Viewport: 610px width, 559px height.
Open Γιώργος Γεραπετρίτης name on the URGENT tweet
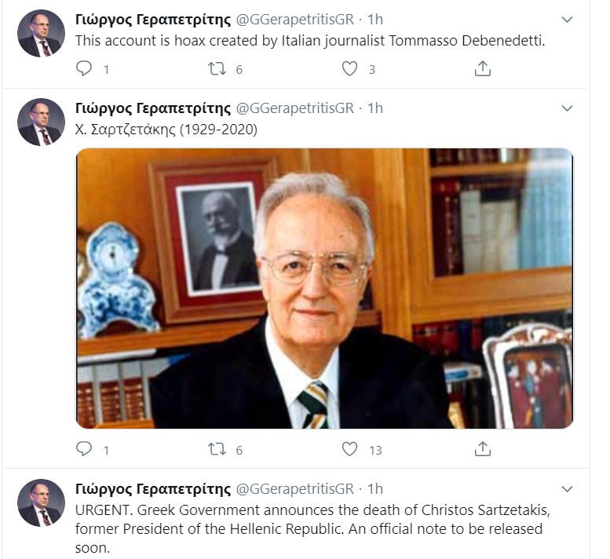coord(153,489)
